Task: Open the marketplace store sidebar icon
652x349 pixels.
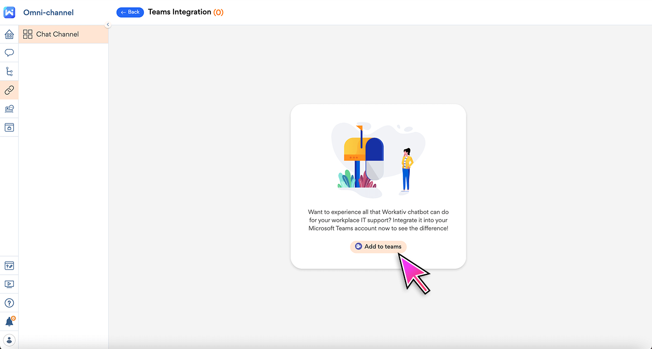Action: 9,127
